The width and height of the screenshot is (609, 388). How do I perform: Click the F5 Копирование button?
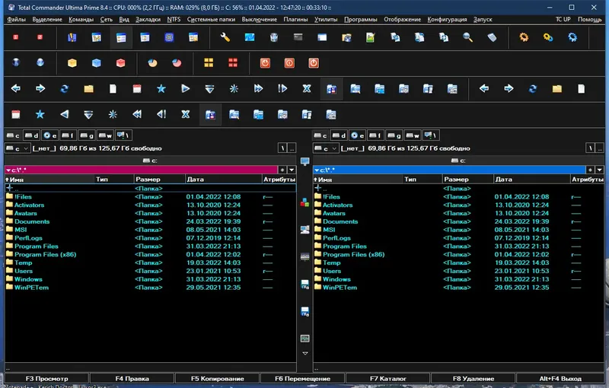pos(218,378)
